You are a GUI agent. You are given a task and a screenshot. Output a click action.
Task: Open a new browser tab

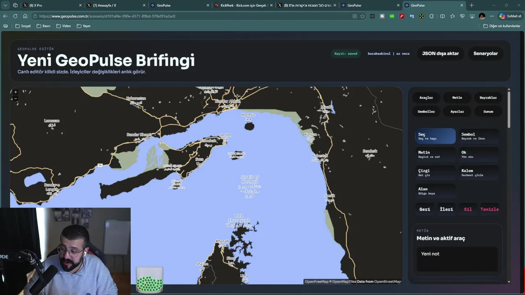[472, 5]
